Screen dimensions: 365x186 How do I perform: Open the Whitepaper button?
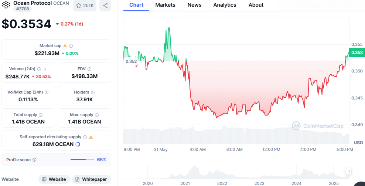[91, 179]
